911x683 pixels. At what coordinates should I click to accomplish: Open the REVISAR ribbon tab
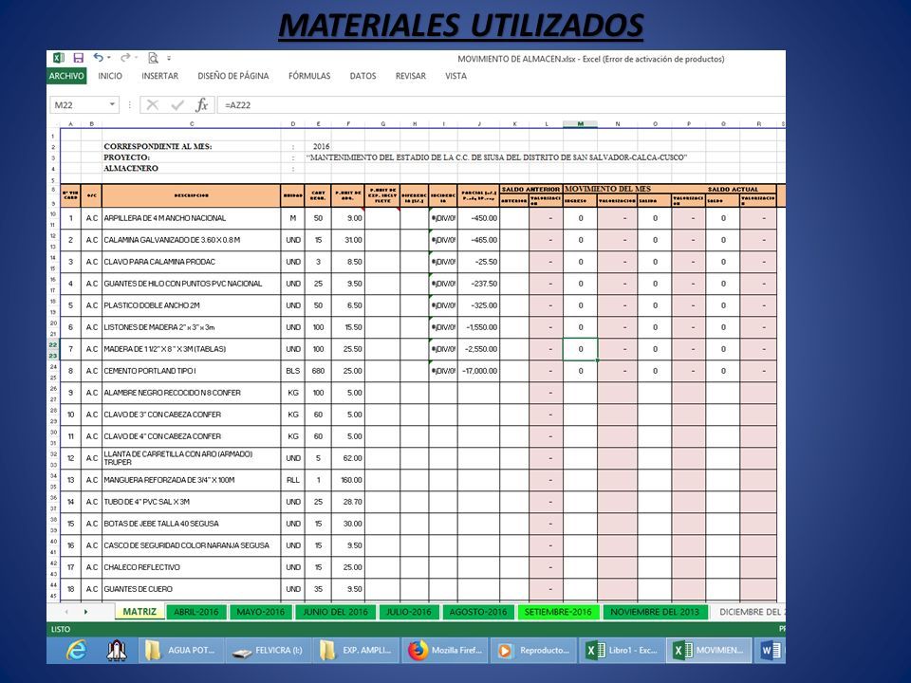[411, 76]
